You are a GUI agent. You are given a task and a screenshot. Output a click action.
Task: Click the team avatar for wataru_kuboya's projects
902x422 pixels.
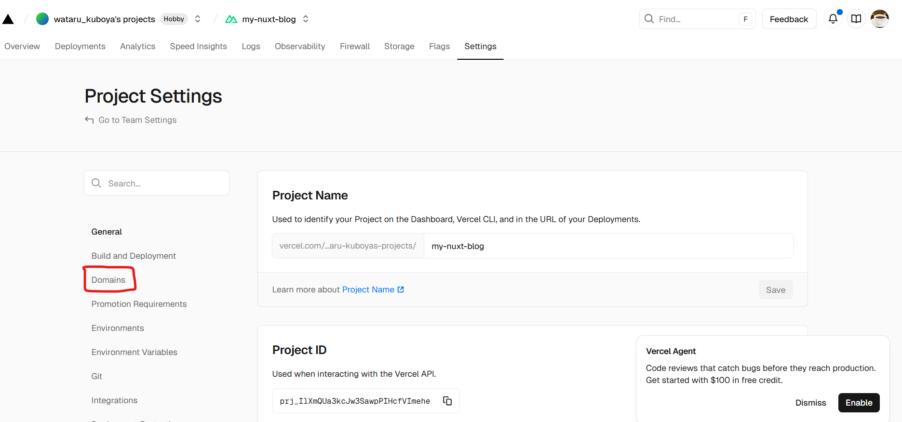point(42,19)
